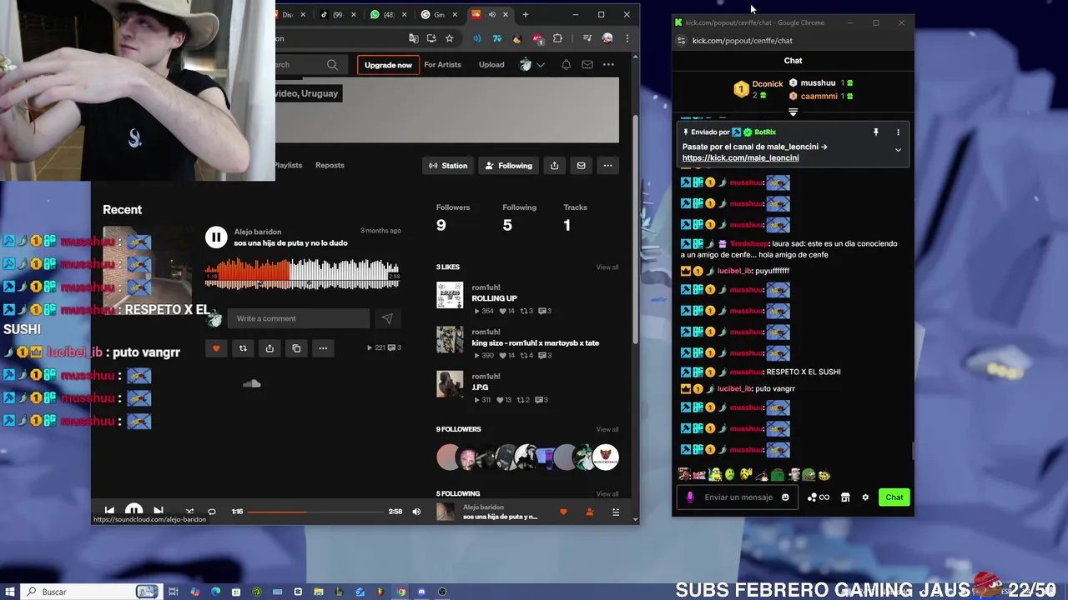Viewport: 1068px width, 600px height.
Task: Pause the track with the circular waveform button
Action: [216, 237]
